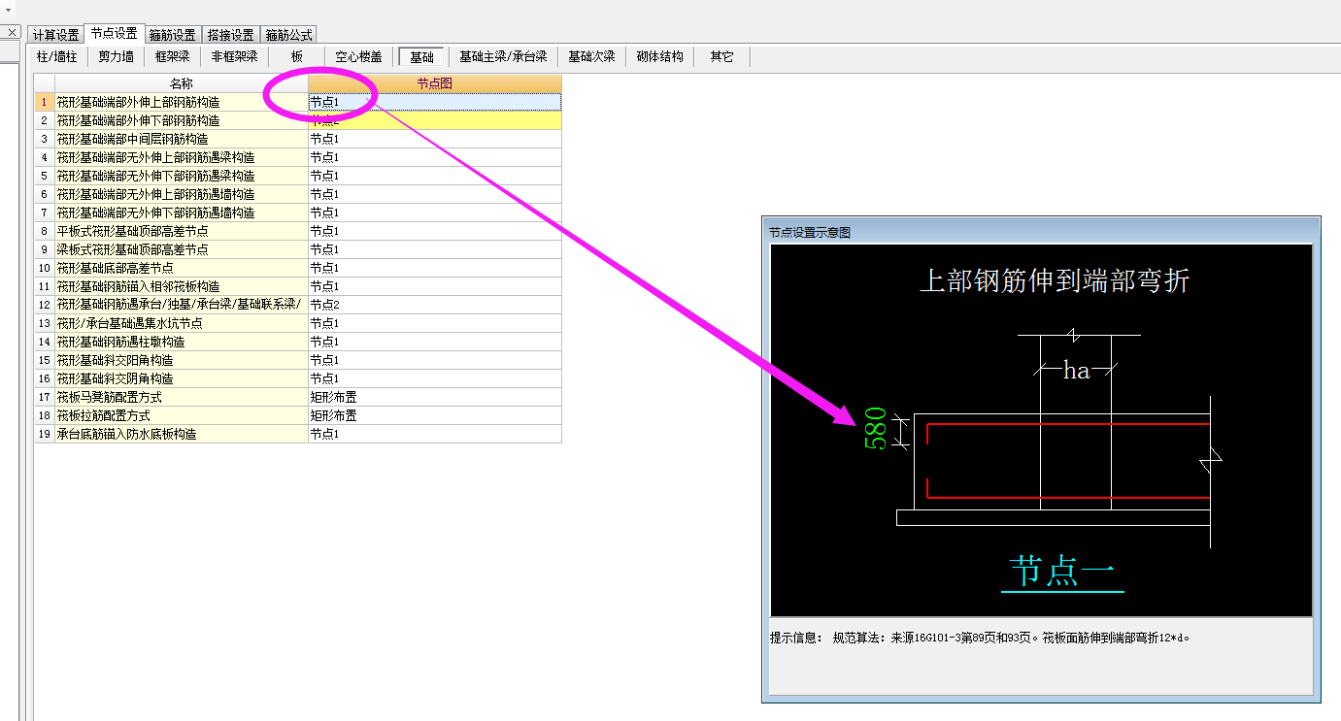
Task: Click row number 1 header cell
Action: (45, 102)
